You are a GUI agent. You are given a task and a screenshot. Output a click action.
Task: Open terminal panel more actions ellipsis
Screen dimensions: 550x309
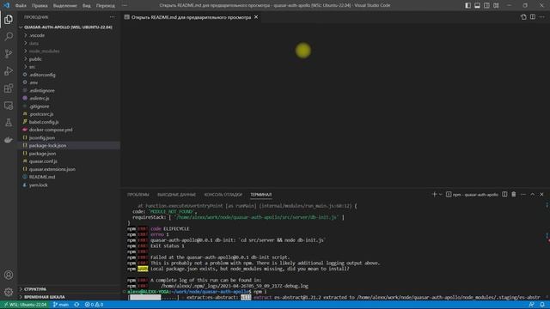coord(523,195)
